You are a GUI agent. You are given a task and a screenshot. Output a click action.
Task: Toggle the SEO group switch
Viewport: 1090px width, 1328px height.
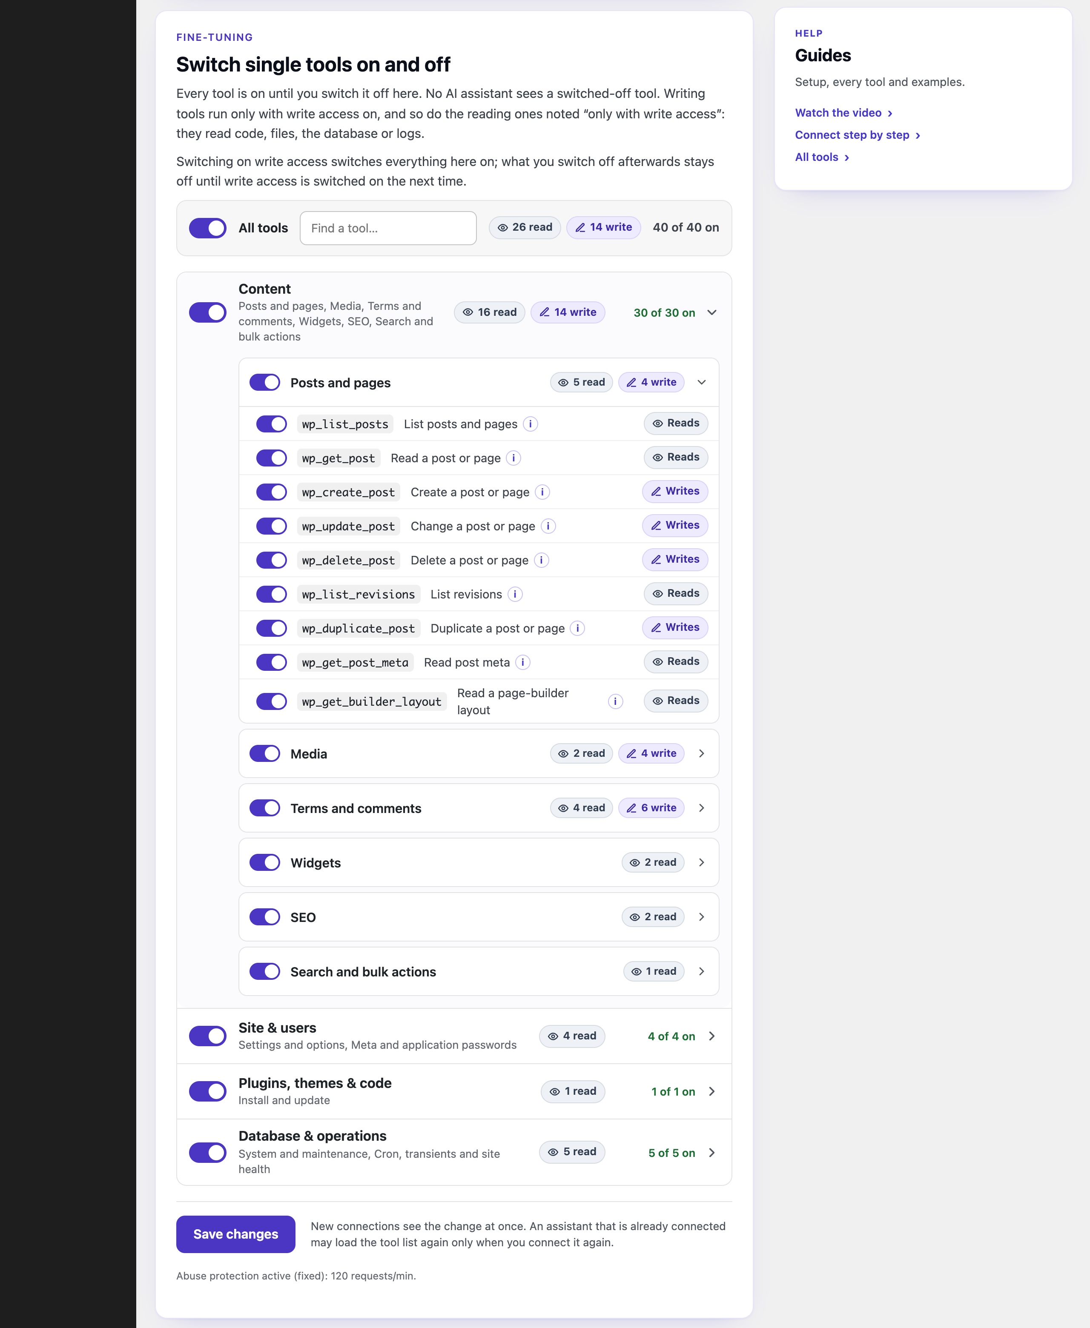pos(265,918)
